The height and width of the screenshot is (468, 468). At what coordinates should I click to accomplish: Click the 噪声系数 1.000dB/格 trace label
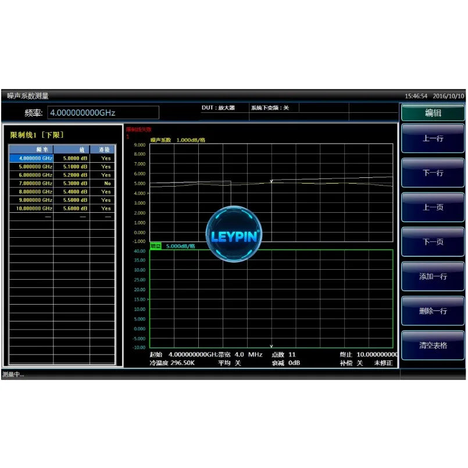177,140
